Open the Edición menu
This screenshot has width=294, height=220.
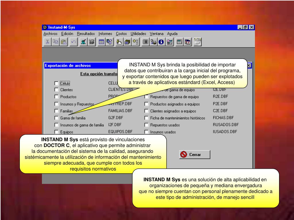[67, 34]
